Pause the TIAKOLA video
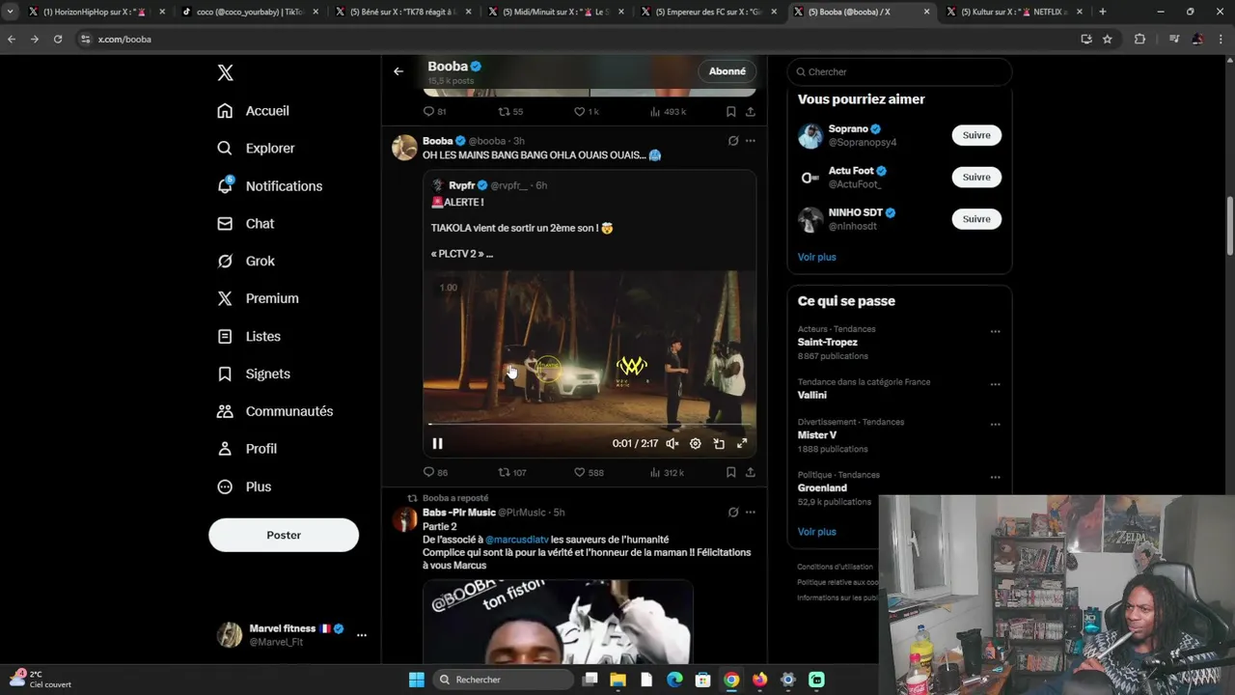The height and width of the screenshot is (695, 1235). coord(437,444)
